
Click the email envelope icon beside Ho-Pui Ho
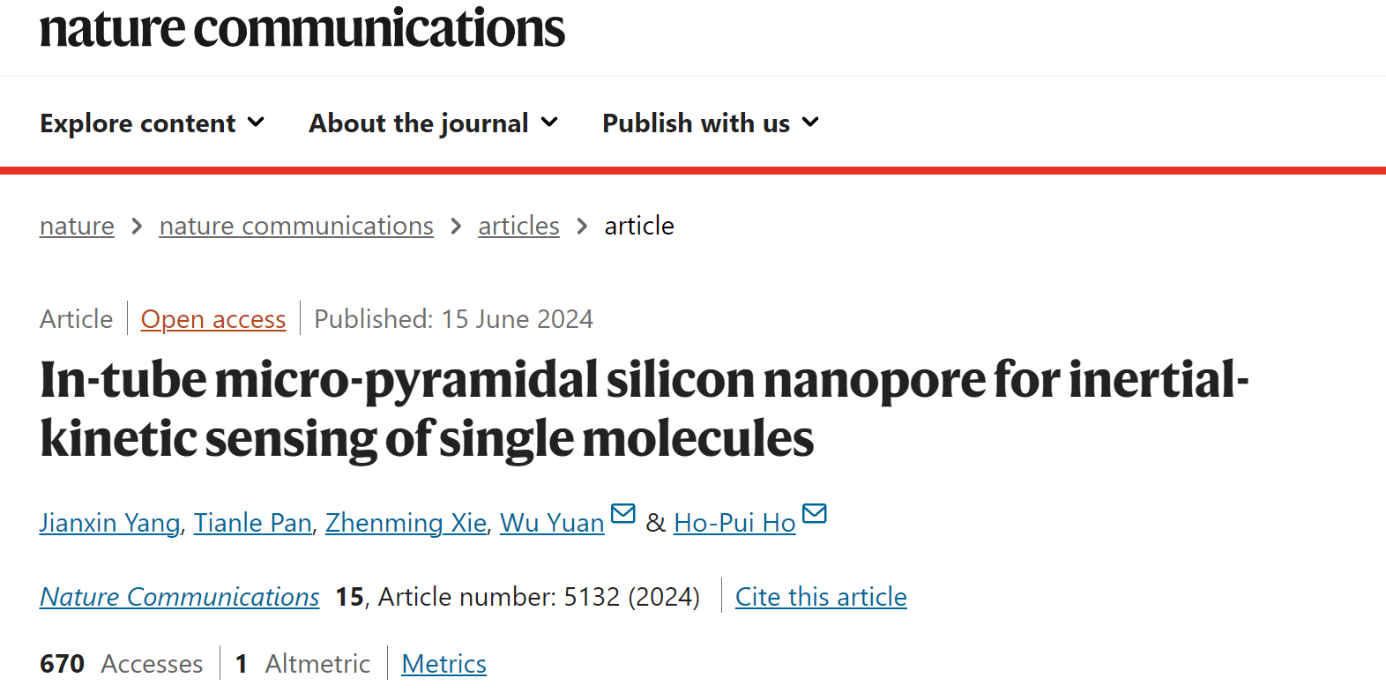coord(815,513)
